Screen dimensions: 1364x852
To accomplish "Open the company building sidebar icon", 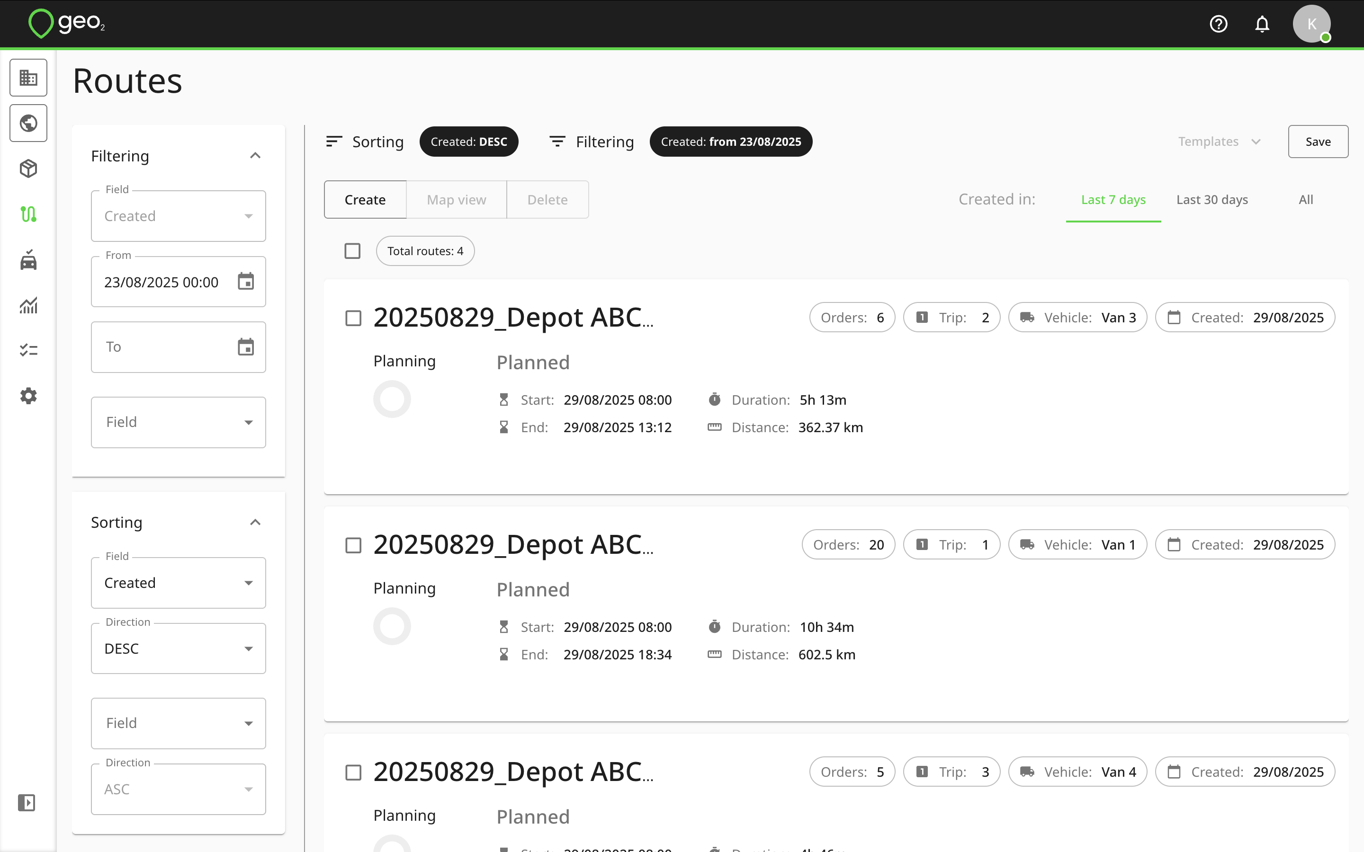I will pos(28,78).
